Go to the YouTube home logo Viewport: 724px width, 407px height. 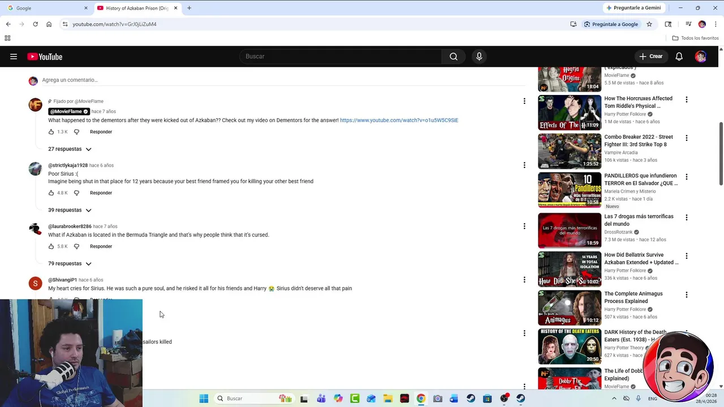point(45,57)
